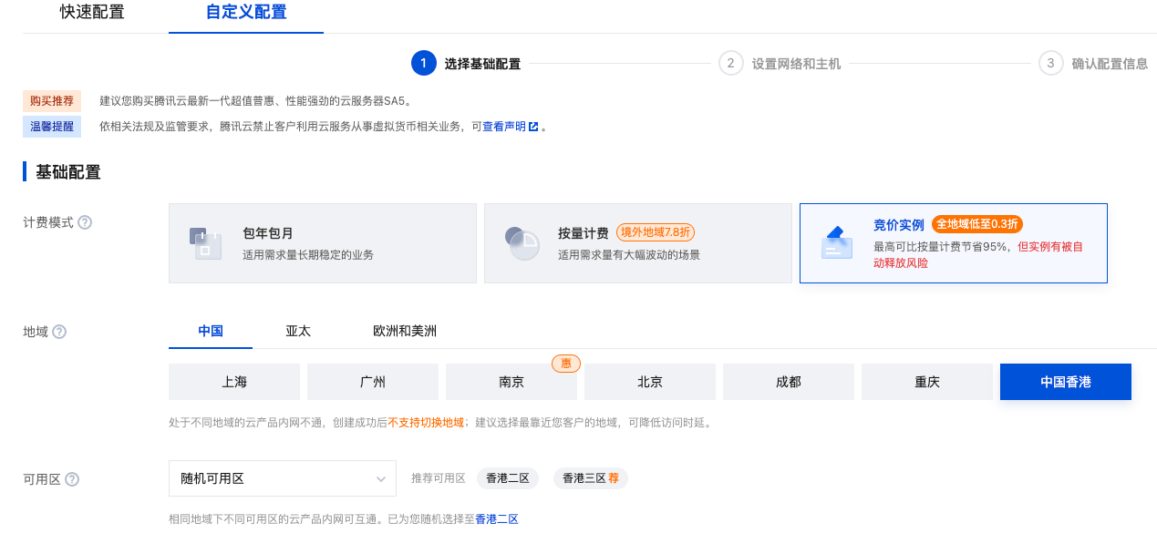Screen dimensions: 1157x544
Task: Click the help icon next to 地域
Action: point(59,332)
